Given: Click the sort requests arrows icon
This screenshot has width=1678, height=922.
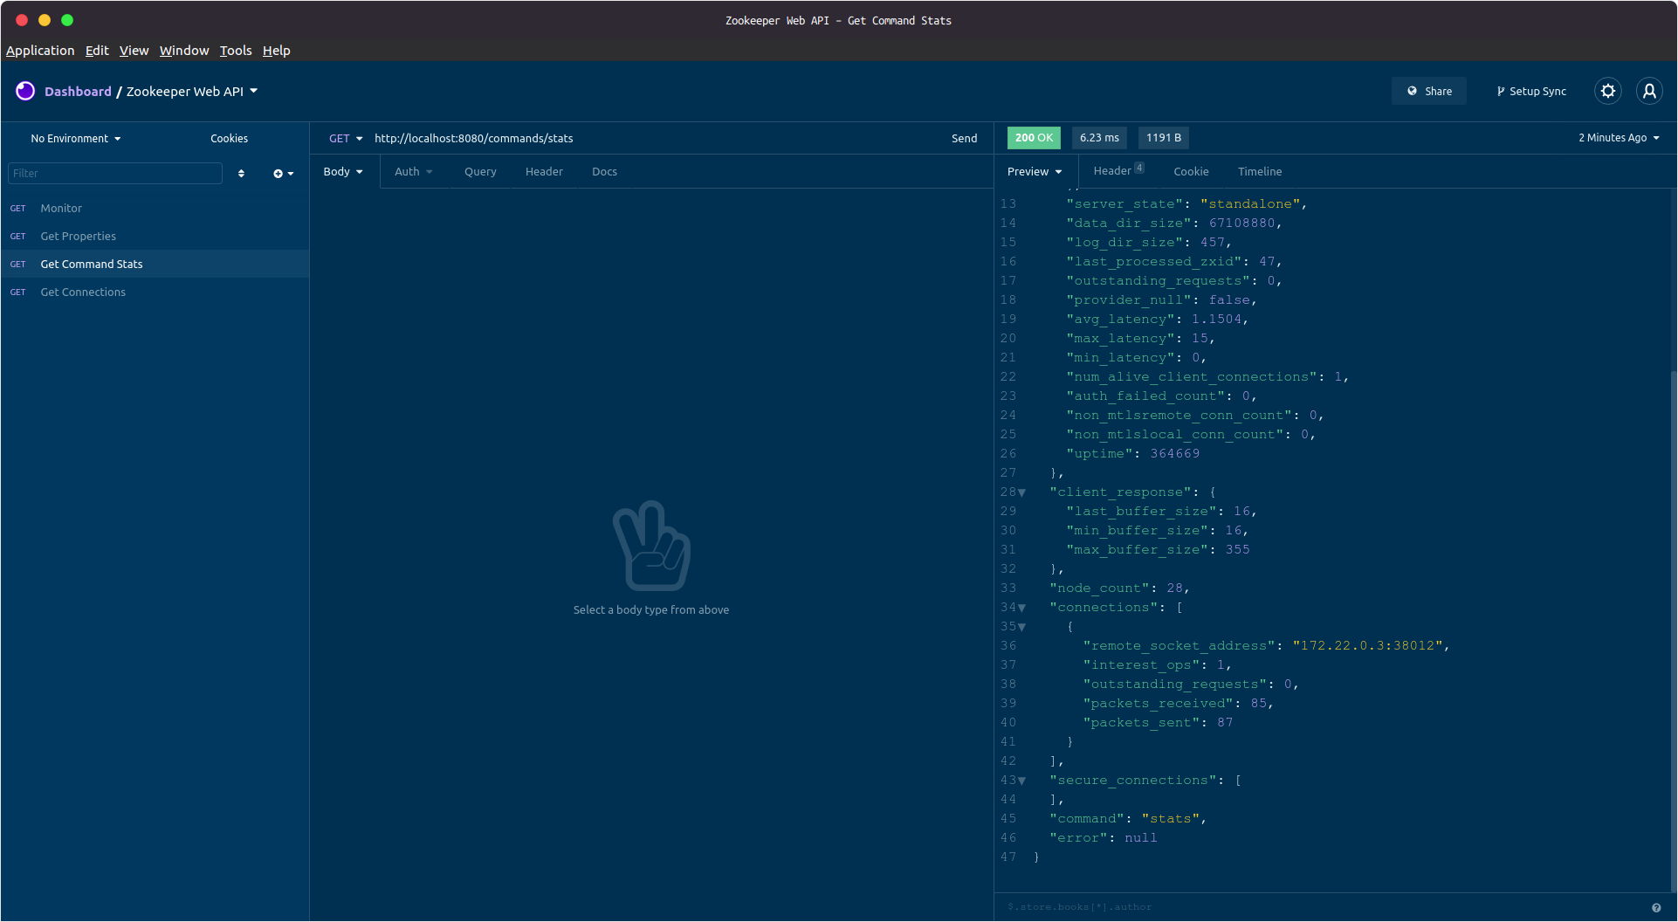Looking at the screenshot, I should 241,173.
